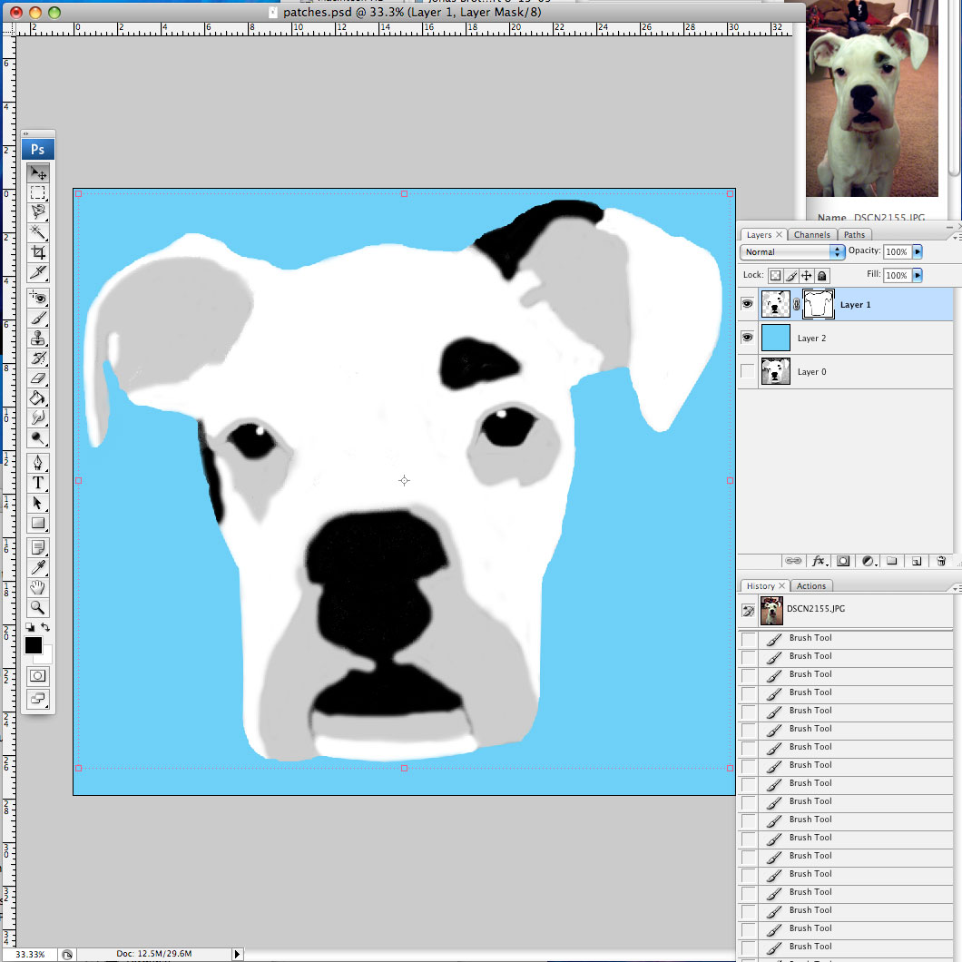Open the Fill slider arrow
Screen dimensions: 962x962
pos(918,276)
